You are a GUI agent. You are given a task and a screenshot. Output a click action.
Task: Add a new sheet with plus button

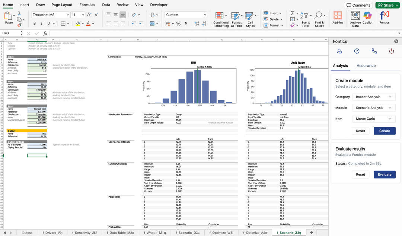[x=312, y=233]
